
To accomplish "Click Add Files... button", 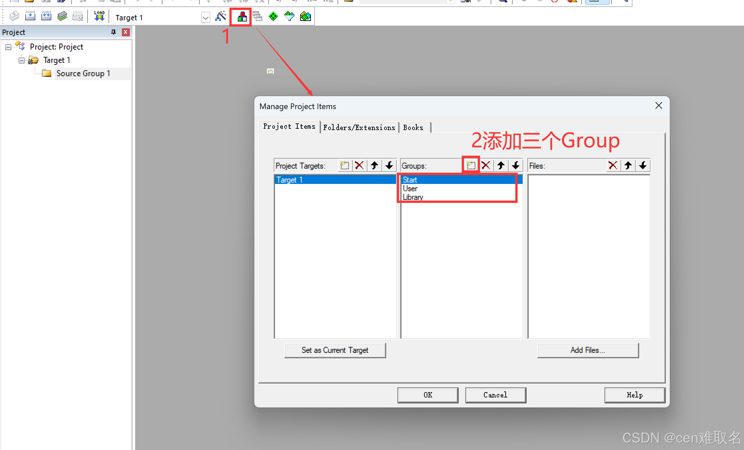I will [x=588, y=350].
